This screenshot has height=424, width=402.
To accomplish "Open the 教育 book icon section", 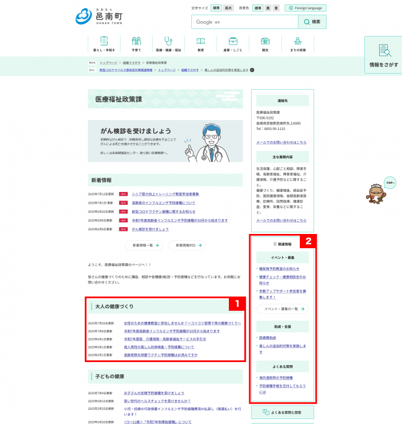I will point(200,43).
